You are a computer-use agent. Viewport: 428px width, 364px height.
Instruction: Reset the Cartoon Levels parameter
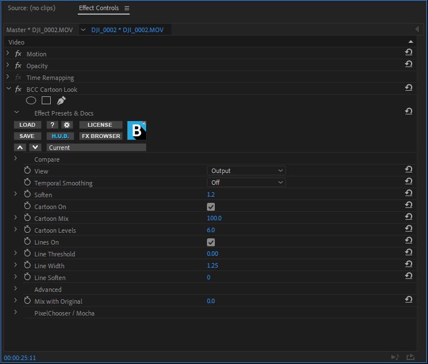[x=408, y=229]
